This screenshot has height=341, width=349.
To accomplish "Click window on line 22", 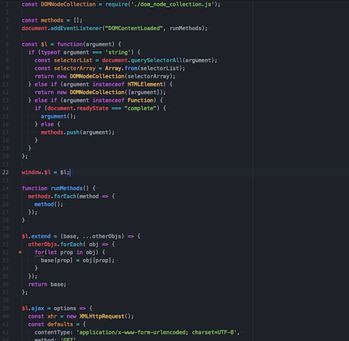I will 31,172.
